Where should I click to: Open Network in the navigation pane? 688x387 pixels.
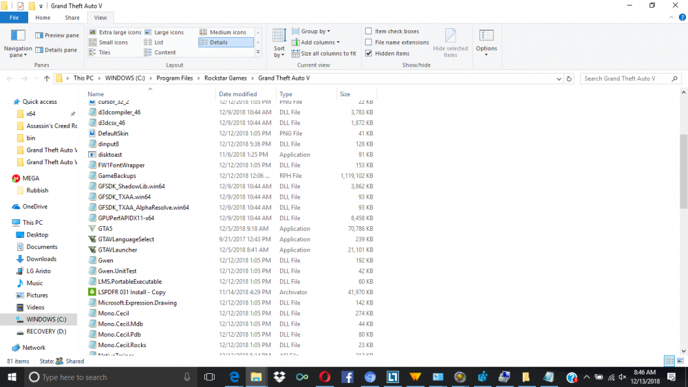pos(34,348)
